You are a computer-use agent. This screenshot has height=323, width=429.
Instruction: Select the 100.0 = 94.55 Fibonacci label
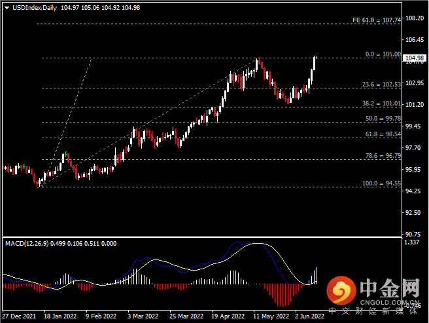pyautogui.click(x=381, y=183)
